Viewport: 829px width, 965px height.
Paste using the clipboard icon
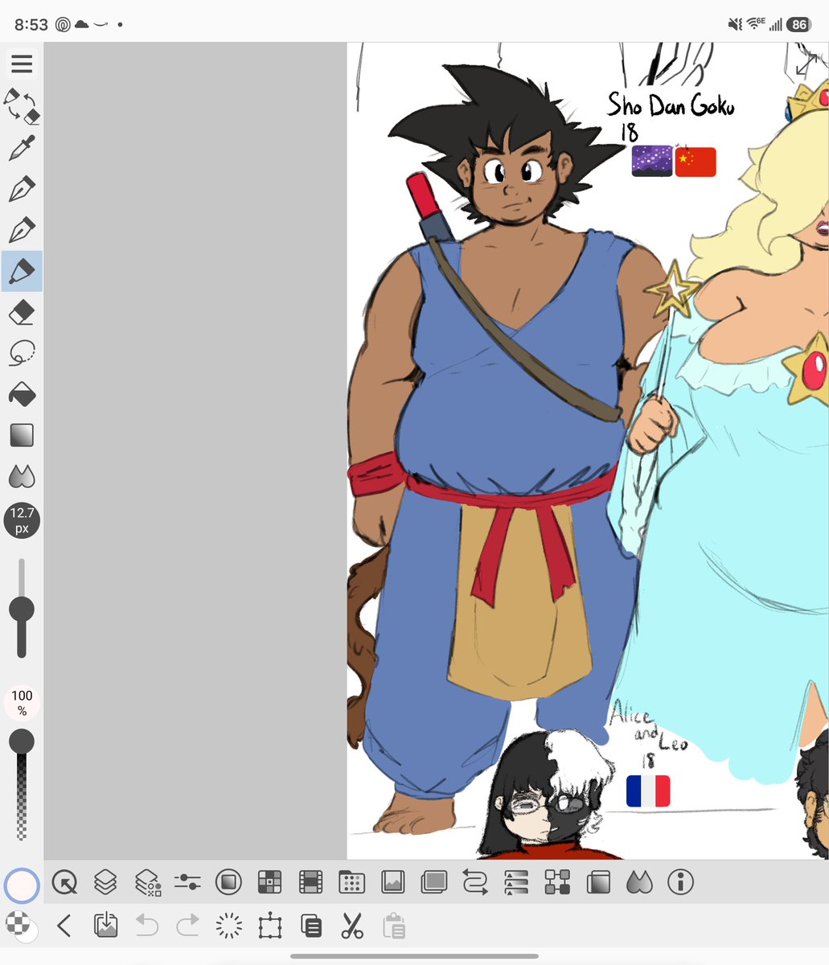393,926
